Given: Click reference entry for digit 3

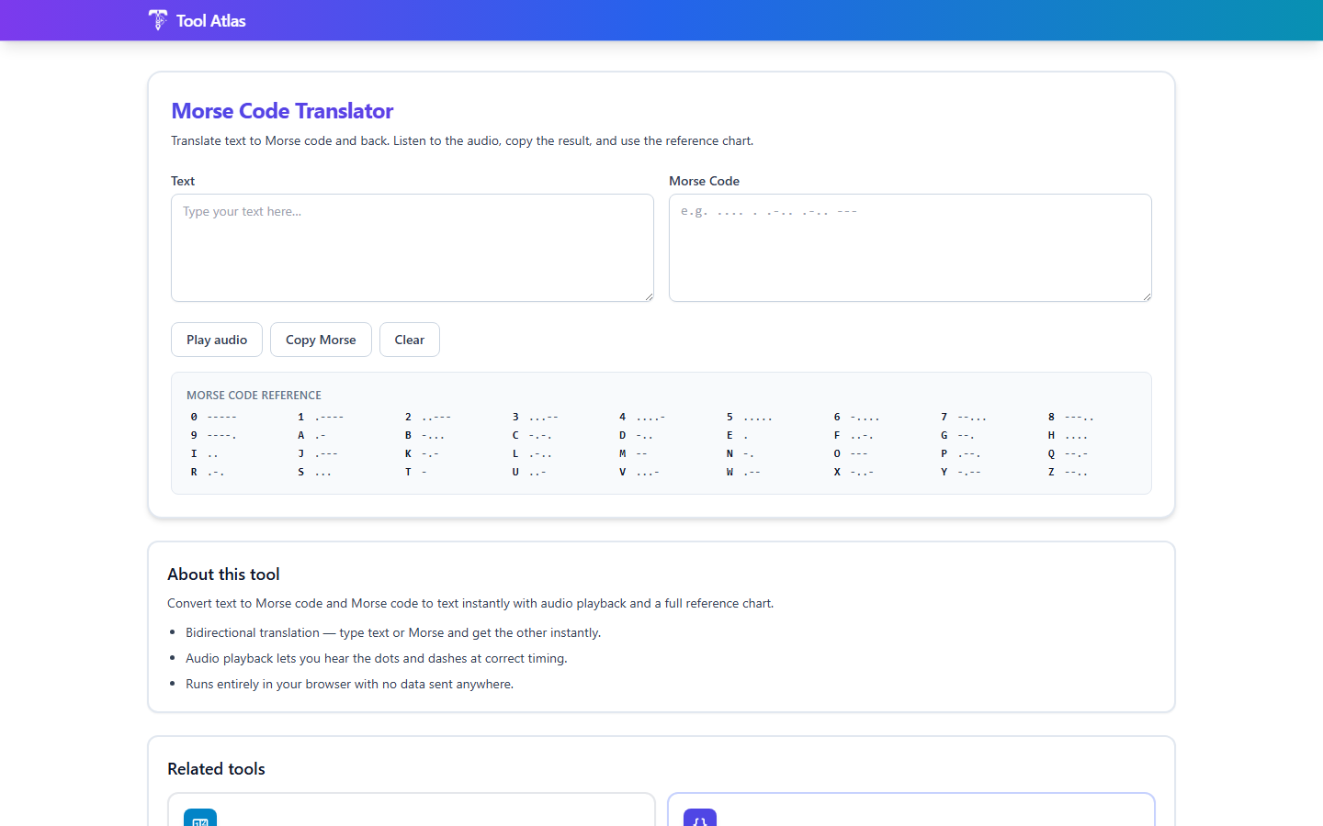Looking at the screenshot, I should coord(536,417).
